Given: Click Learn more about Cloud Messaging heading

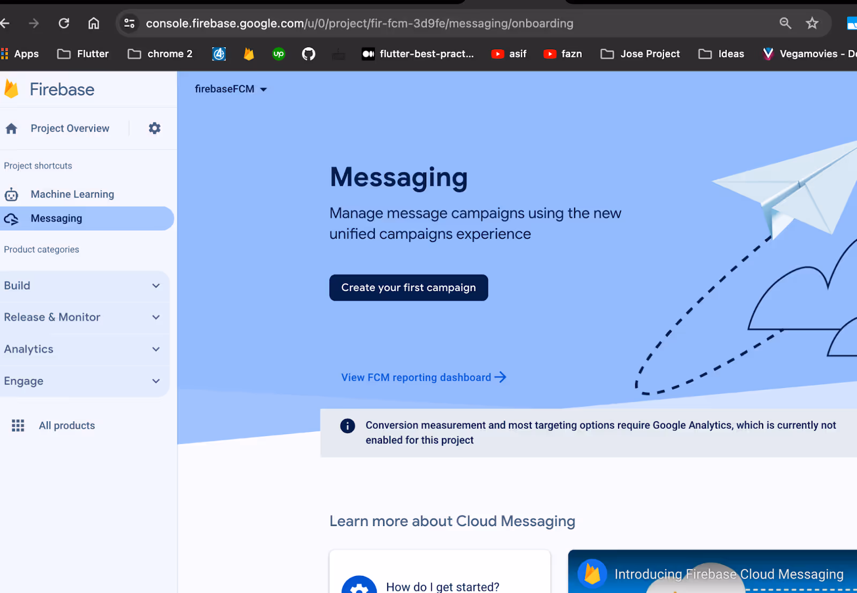Looking at the screenshot, I should click(x=452, y=521).
